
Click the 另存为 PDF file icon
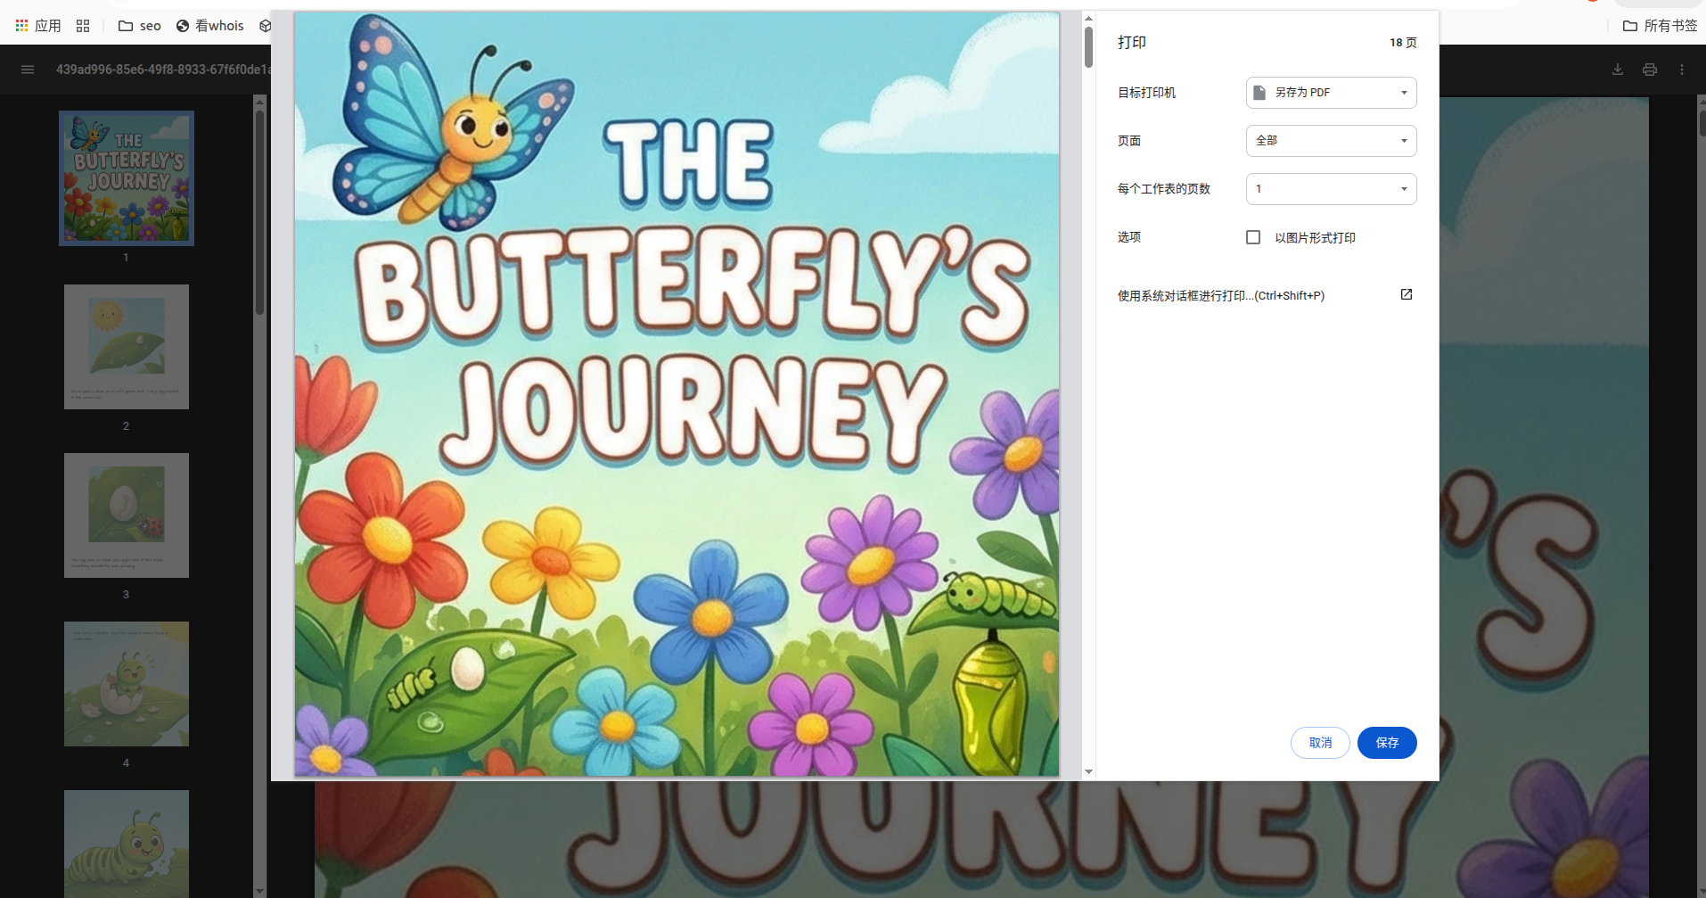coord(1259,93)
